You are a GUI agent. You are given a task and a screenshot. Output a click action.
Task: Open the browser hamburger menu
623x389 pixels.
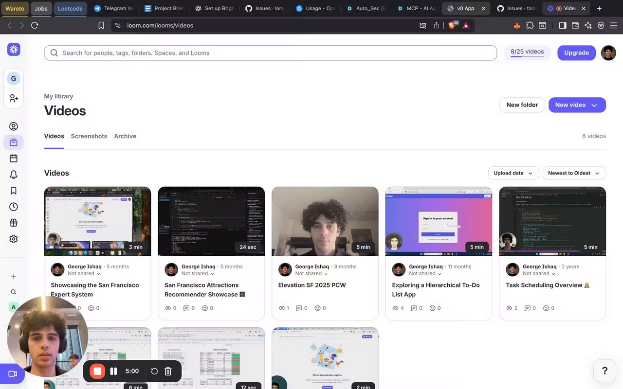click(614, 25)
